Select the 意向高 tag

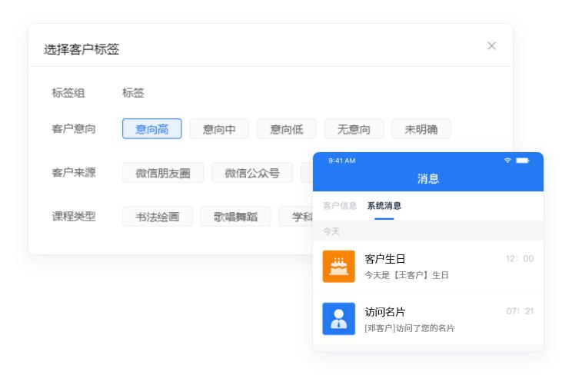coord(151,128)
